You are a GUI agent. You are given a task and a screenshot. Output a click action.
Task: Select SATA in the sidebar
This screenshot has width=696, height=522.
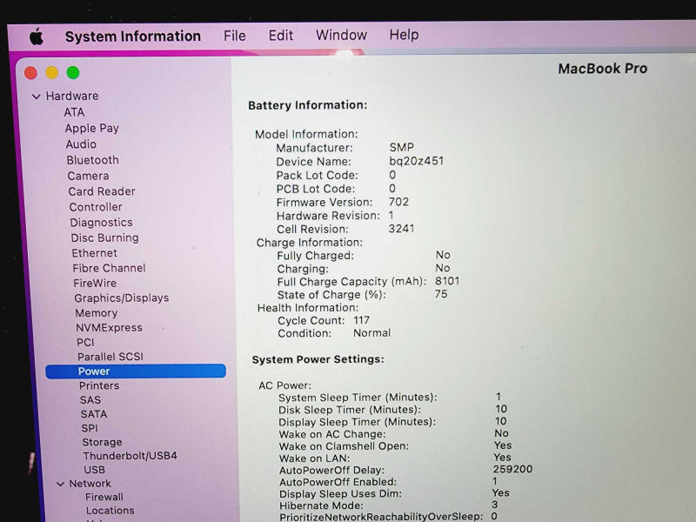[x=94, y=414]
